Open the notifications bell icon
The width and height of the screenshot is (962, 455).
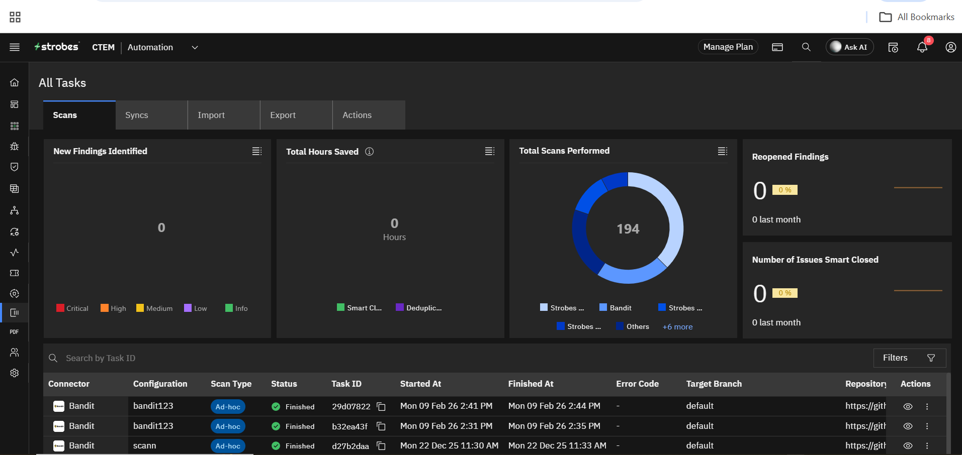(922, 47)
